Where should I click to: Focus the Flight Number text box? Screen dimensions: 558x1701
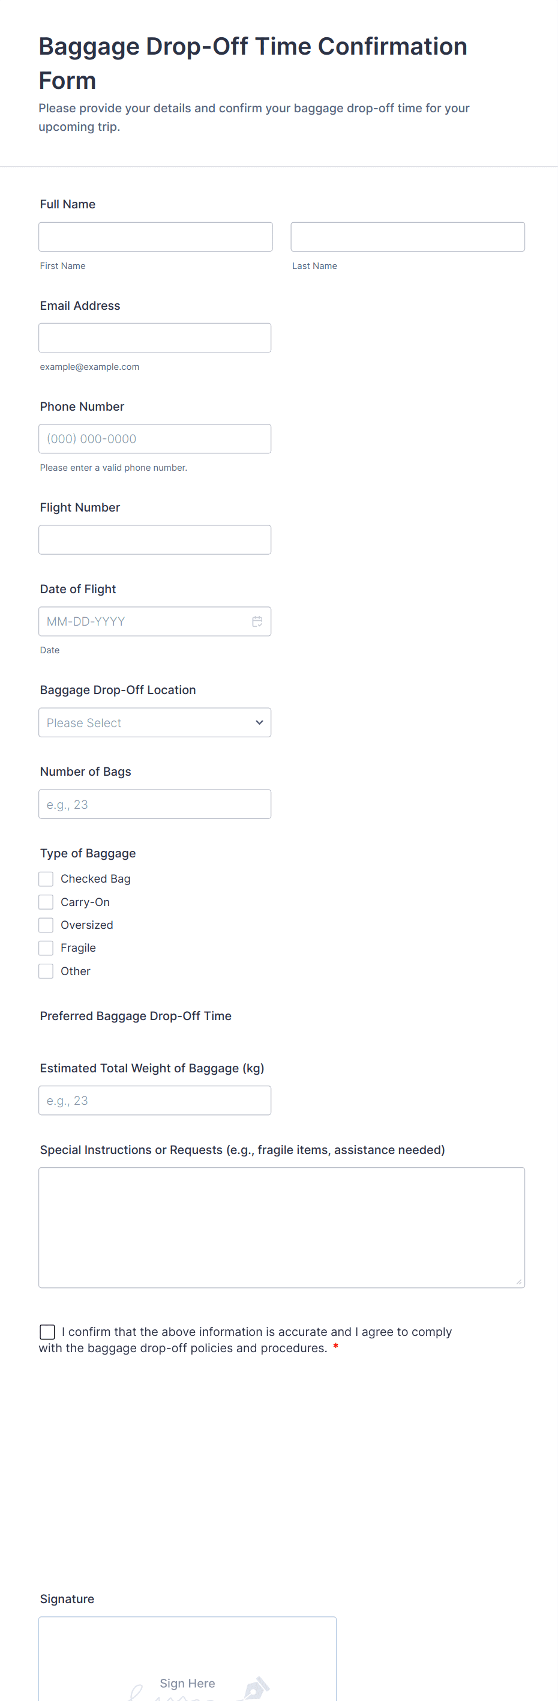tap(154, 540)
